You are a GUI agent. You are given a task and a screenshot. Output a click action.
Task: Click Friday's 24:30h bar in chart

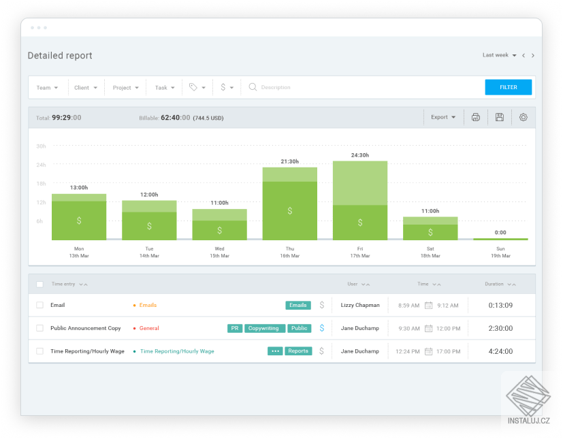coord(359,200)
